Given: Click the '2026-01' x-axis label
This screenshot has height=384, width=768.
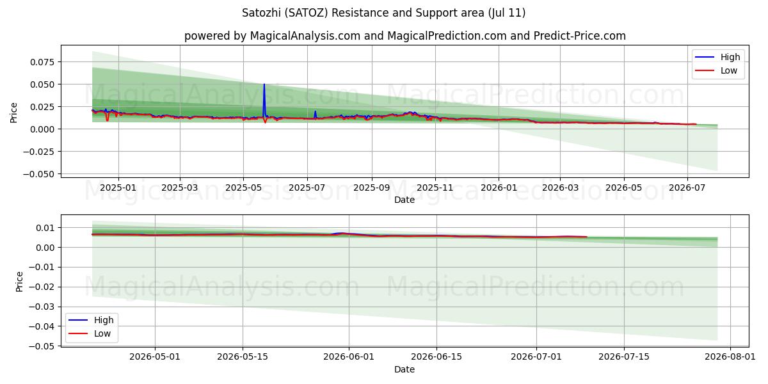Looking at the screenshot, I should click(499, 188).
